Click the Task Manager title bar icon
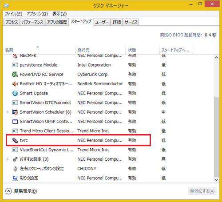This screenshot has height=202, width=222. point(6,6)
